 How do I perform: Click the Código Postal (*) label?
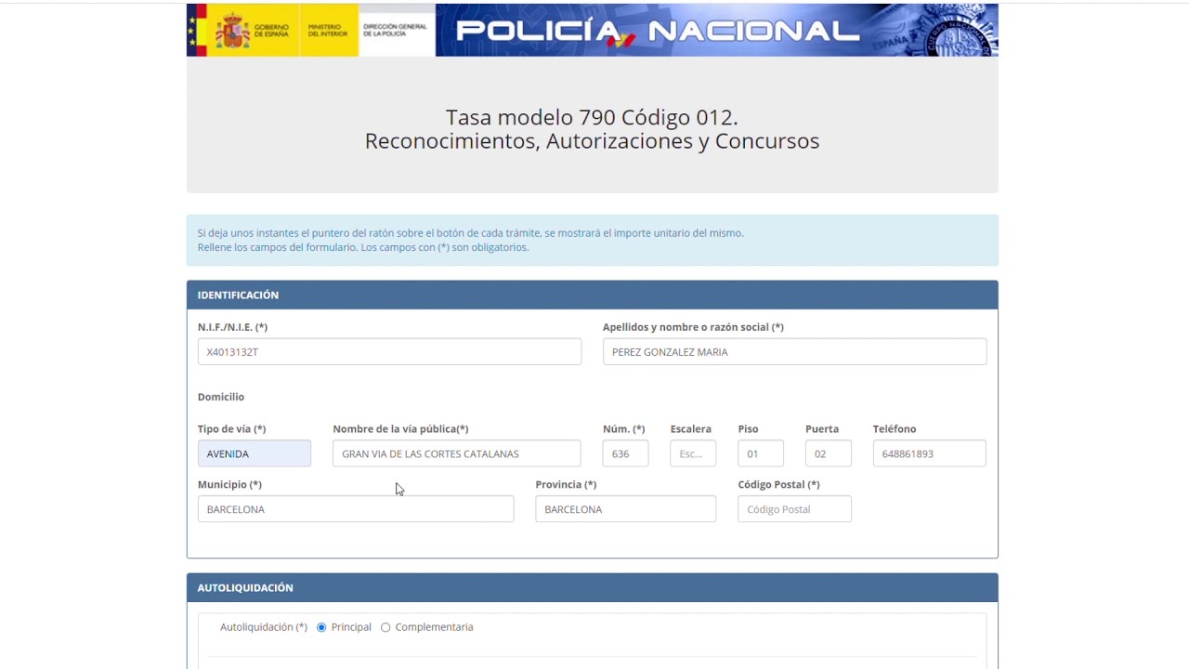tap(778, 484)
